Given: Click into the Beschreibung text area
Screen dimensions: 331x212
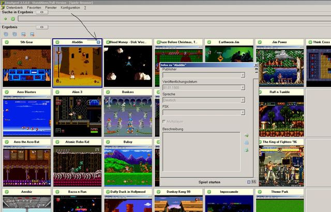Looking at the screenshot, I should click(201, 152).
